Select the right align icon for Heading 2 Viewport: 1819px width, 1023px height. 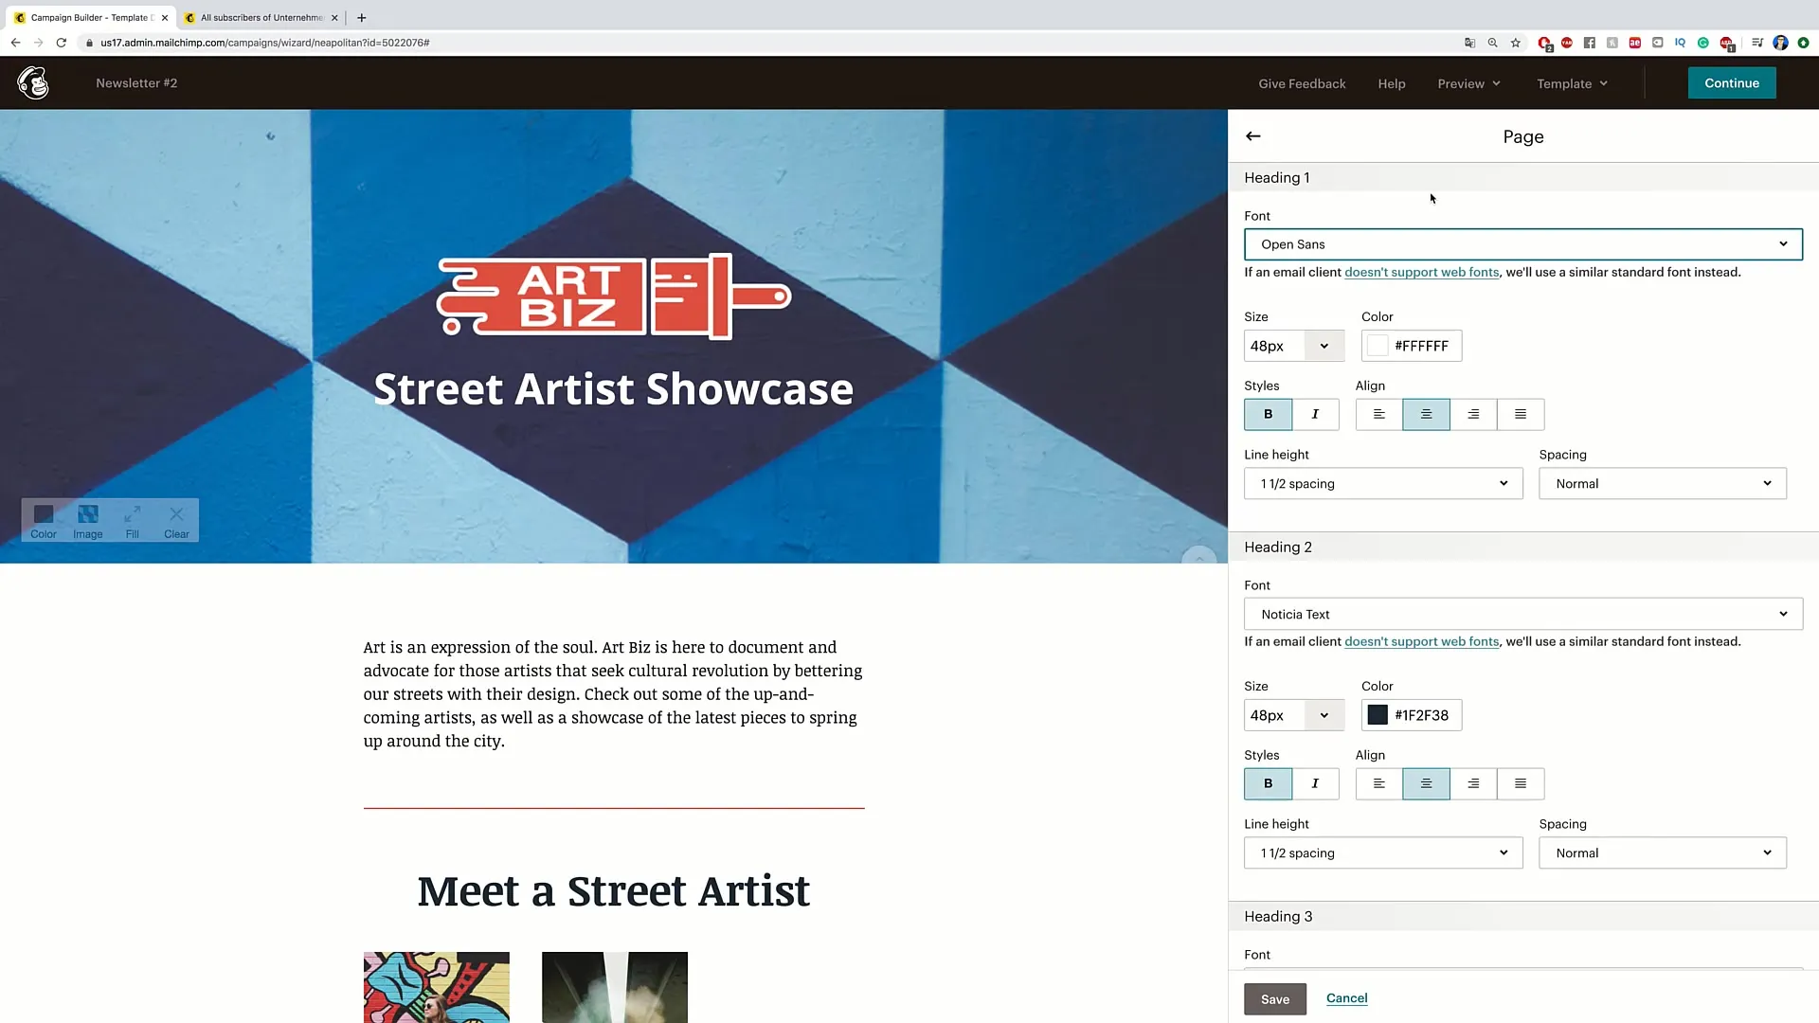(x=1471, y=783)
